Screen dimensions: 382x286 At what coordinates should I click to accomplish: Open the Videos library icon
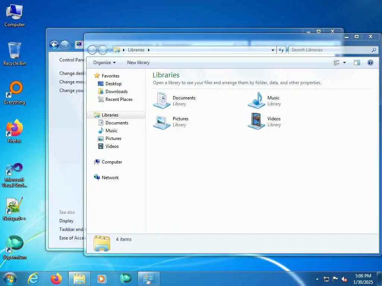257,121
